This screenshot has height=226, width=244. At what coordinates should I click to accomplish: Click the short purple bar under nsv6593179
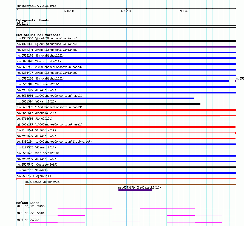click(135, 190)
